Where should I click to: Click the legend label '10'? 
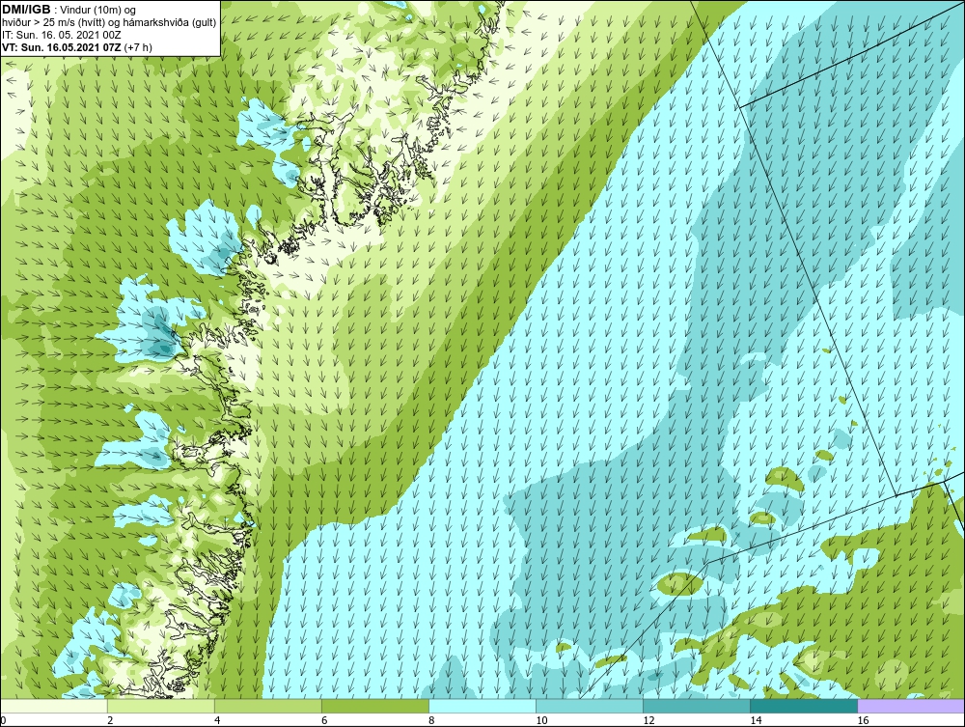[x=541, y=720]
